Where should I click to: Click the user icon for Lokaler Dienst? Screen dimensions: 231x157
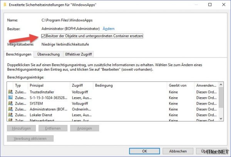point(10,115)
